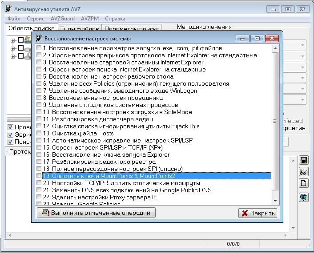Uncheck the Эври… checkbox in main window

10,134
